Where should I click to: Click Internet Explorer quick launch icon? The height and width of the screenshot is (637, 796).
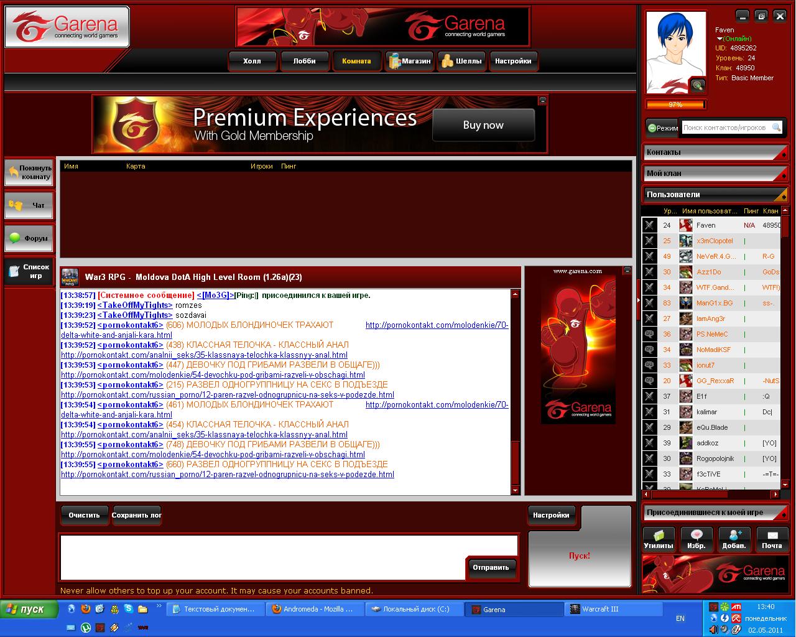tap(72, 609)
